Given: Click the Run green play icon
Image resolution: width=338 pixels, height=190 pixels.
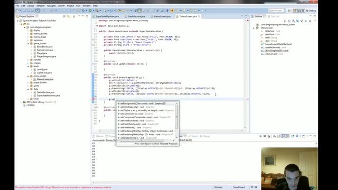Looking at the screenshot, I should click(90, 11).
